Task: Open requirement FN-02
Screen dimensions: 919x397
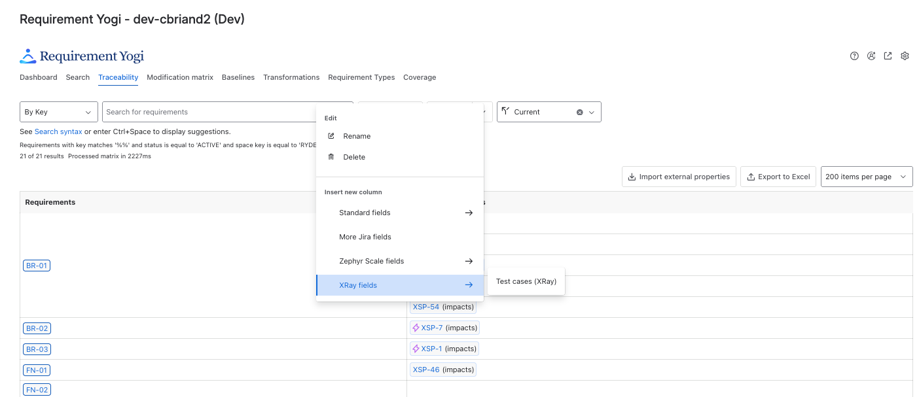Action: click(x=37, y=390)
